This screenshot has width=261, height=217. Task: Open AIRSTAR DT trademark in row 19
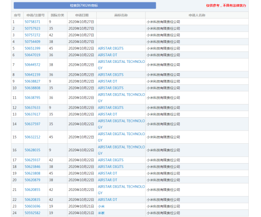[x=108, y=174]
